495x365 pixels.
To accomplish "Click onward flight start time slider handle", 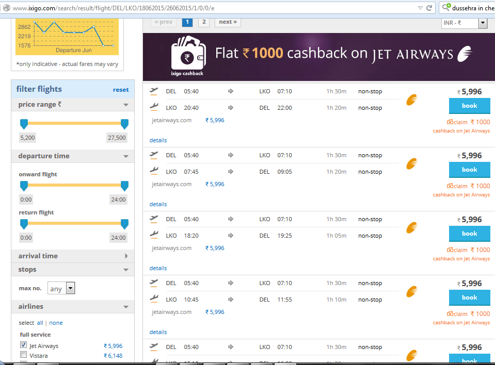I will [x=24, y=186].
